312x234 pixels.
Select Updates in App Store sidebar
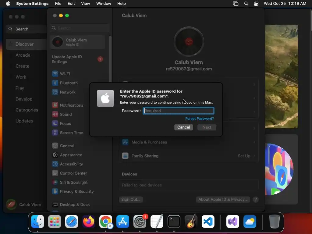(x=26, y=121)
